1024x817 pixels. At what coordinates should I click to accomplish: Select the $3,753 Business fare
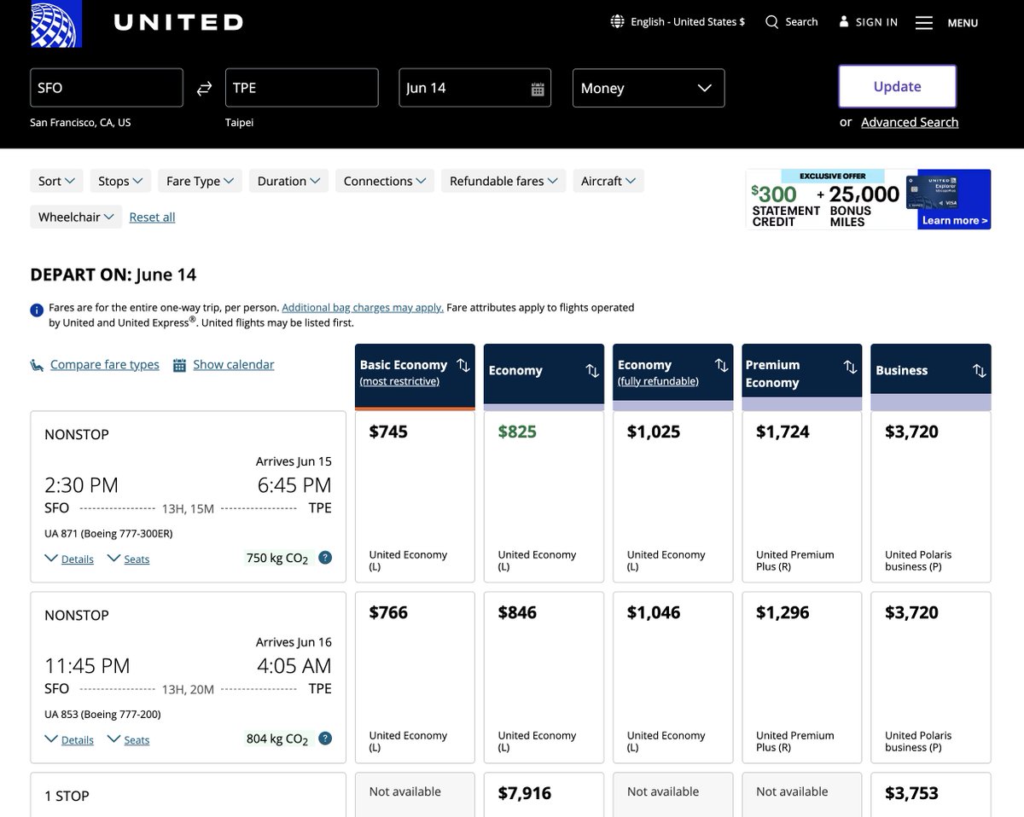click(931, 795)
